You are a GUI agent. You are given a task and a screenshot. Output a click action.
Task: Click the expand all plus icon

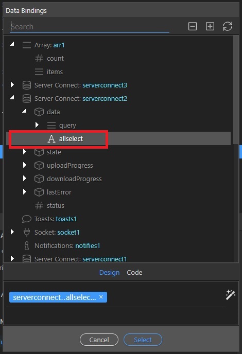tap(210, 26)
